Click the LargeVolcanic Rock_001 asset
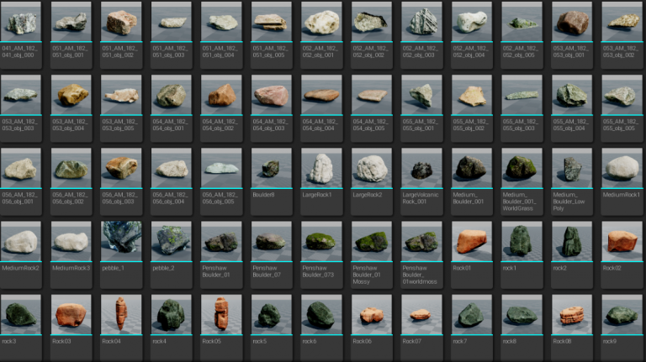Viewport: 646px width, 362px height. [421, 168]
